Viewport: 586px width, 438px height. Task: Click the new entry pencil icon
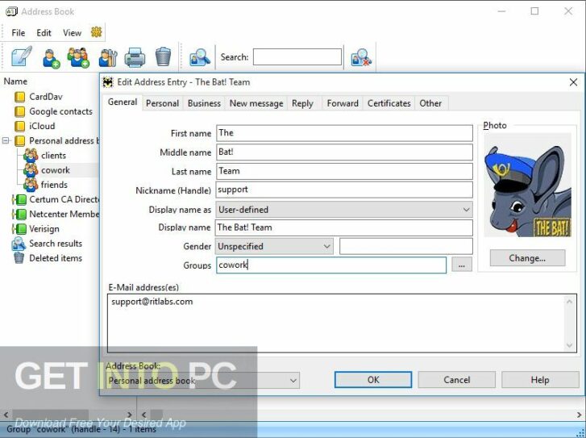(x=21, y=56)
